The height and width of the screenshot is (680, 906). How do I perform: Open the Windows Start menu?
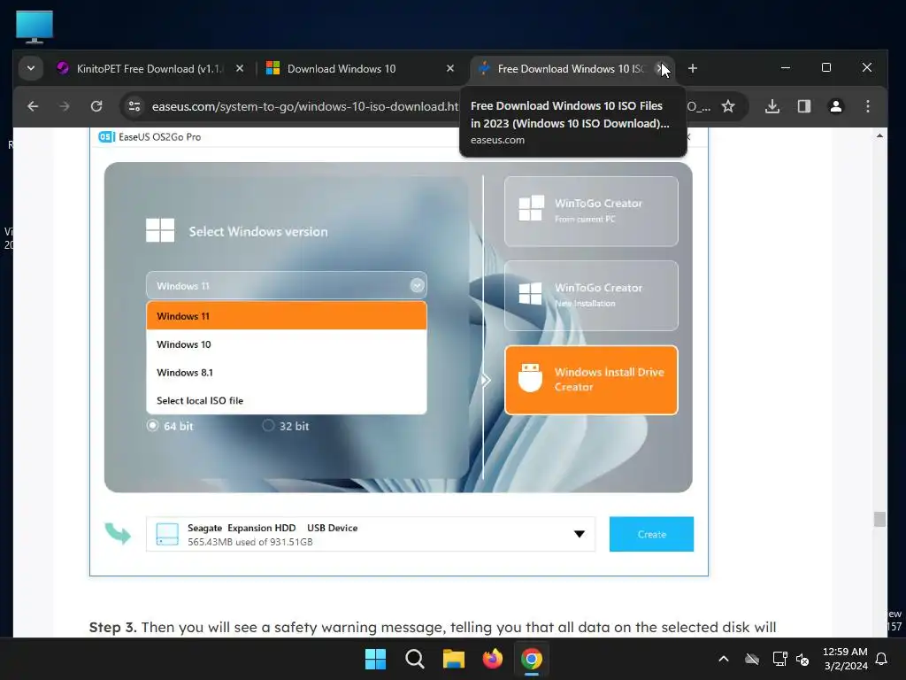pos(375,659)
